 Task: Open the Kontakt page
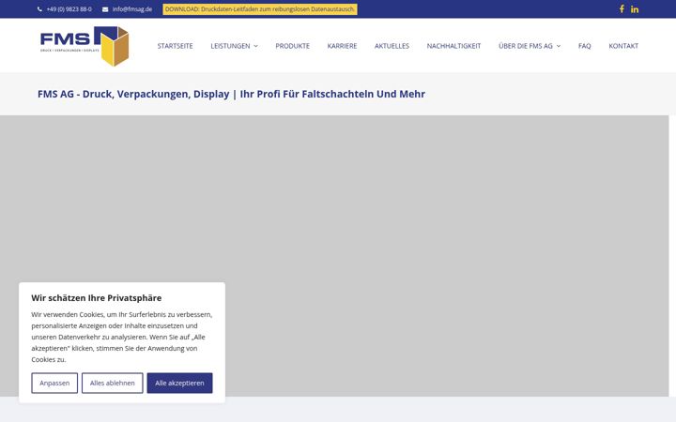point(623,46)
